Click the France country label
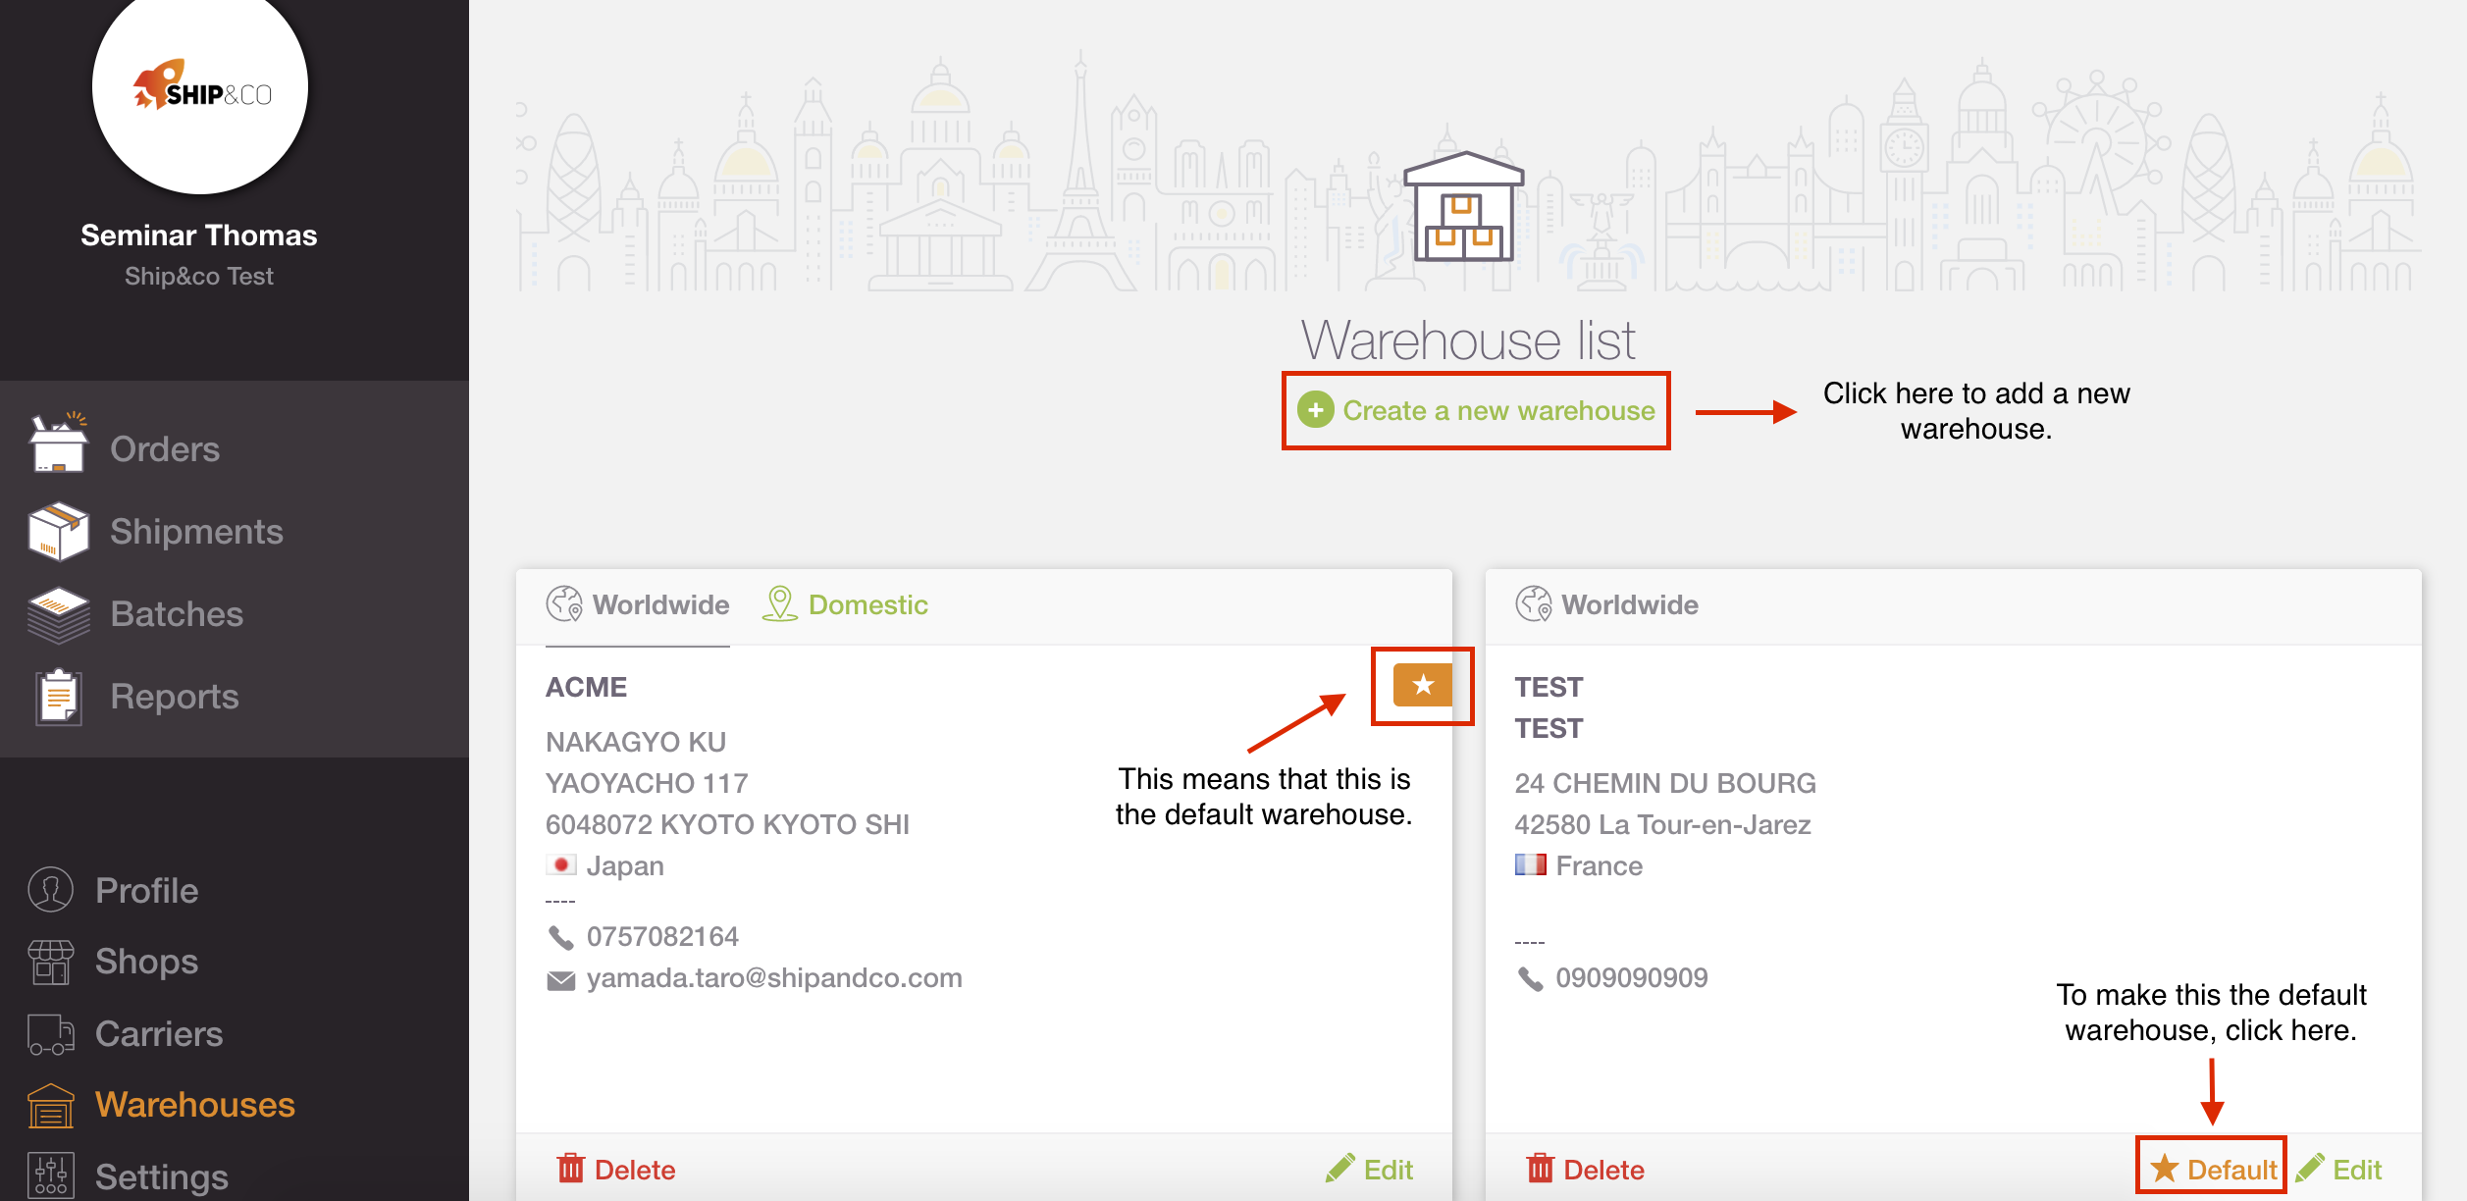2467x1201 pixels. [x=1600, y=866]
